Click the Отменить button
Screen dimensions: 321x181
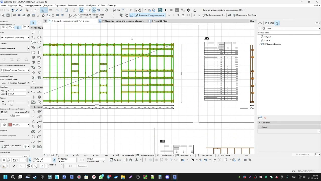click(x=82, y=166)
